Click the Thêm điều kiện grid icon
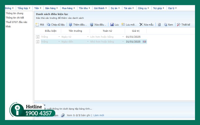Viewport: 200px width, 125px height. point(70,24)
